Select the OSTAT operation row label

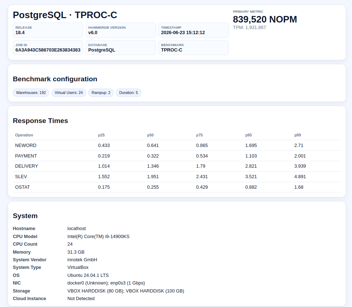(23, 187)
